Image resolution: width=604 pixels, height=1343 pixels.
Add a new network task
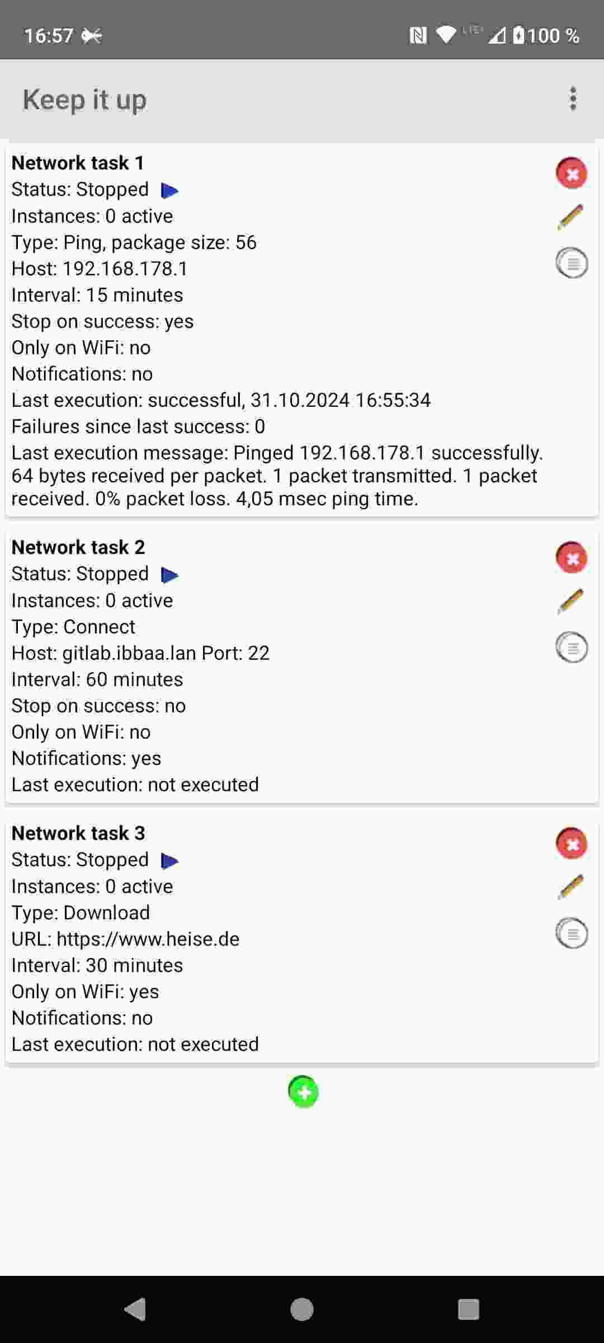coord(303,1092)
